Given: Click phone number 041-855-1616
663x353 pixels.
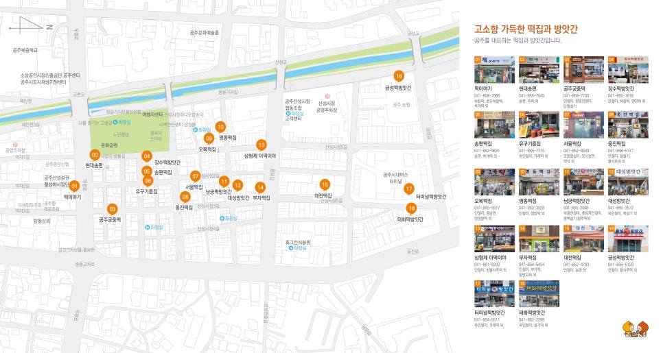Looking at the screenshot, I should [620, 96].
